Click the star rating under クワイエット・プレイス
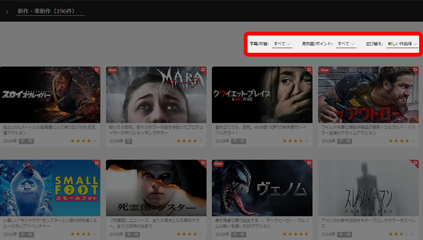 pos(296,141)
